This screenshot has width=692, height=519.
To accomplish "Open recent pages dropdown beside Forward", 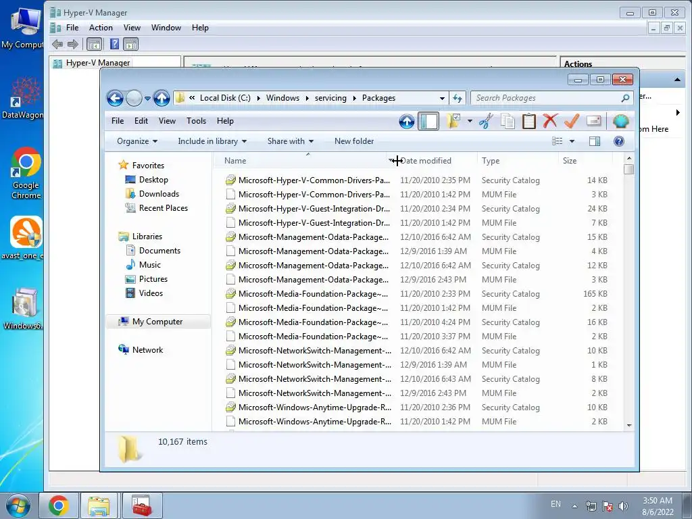I will [147, 98].
